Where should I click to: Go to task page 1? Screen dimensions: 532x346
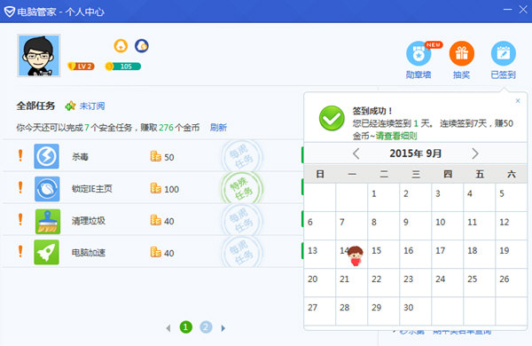185,327
